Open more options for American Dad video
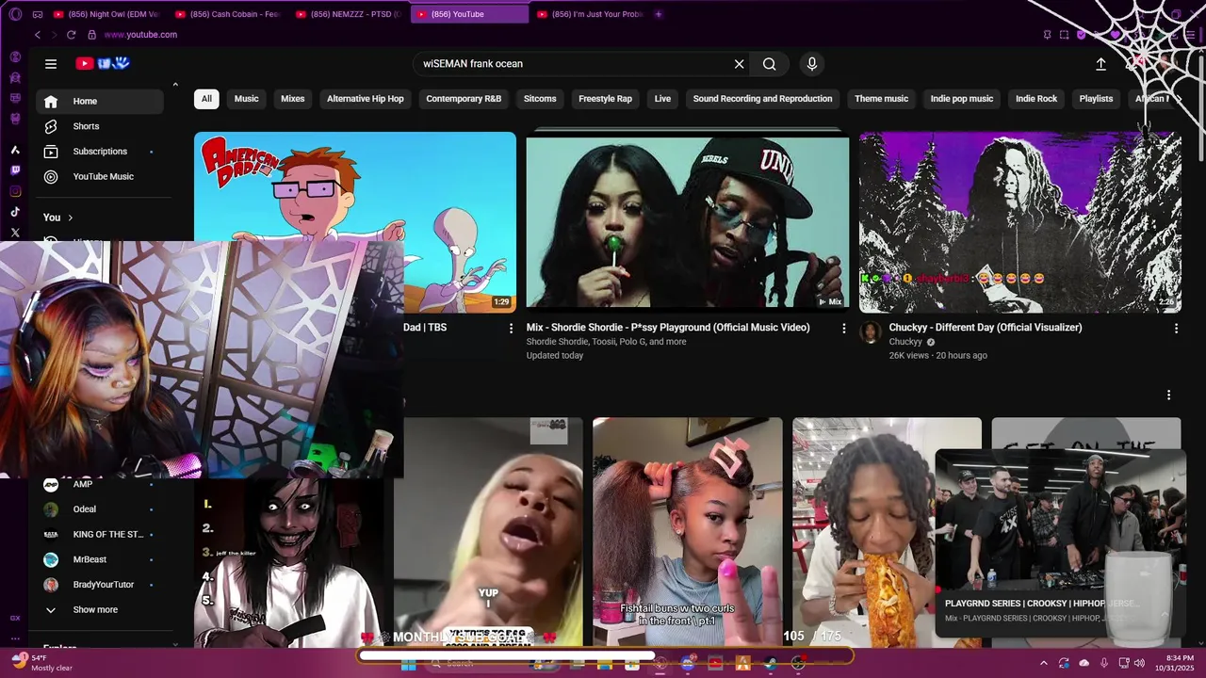 pyautogui.click(x=512, y=328)
